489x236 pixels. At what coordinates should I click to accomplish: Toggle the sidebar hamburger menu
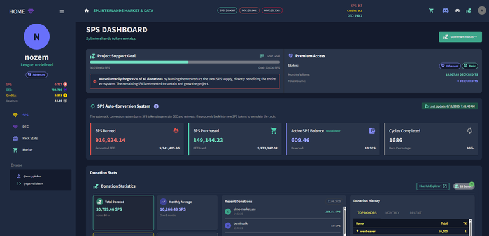(62, 11)
